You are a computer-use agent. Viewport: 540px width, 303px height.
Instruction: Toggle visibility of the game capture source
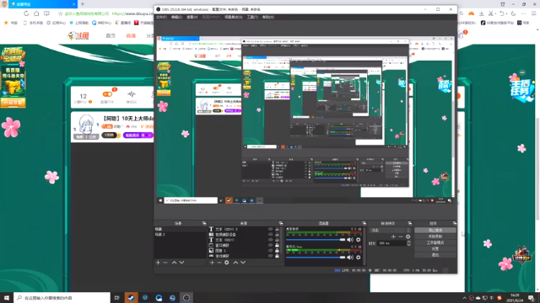click(270, 256)
